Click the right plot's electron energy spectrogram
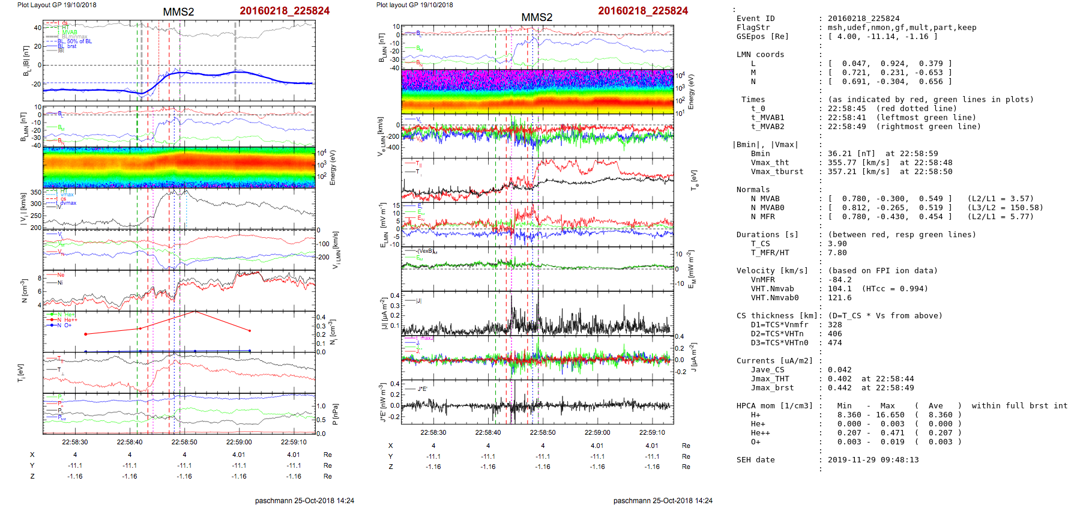This screenshot has width=1083, height=505. pos(537,92)
